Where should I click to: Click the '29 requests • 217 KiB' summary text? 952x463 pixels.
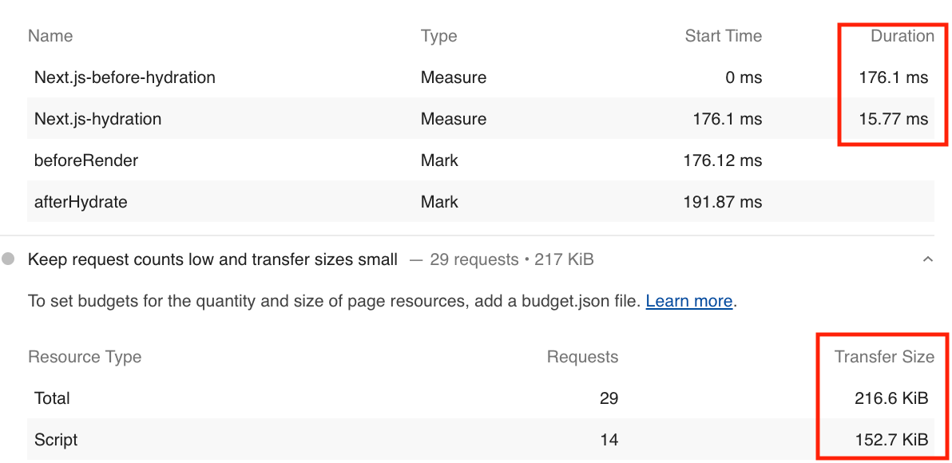coord(511,259)
